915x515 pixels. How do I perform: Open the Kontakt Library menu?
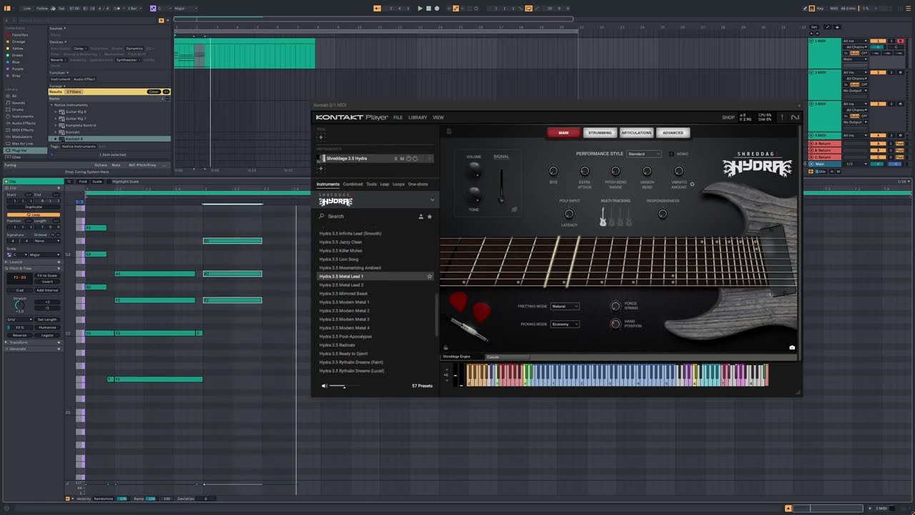point(417,117)
